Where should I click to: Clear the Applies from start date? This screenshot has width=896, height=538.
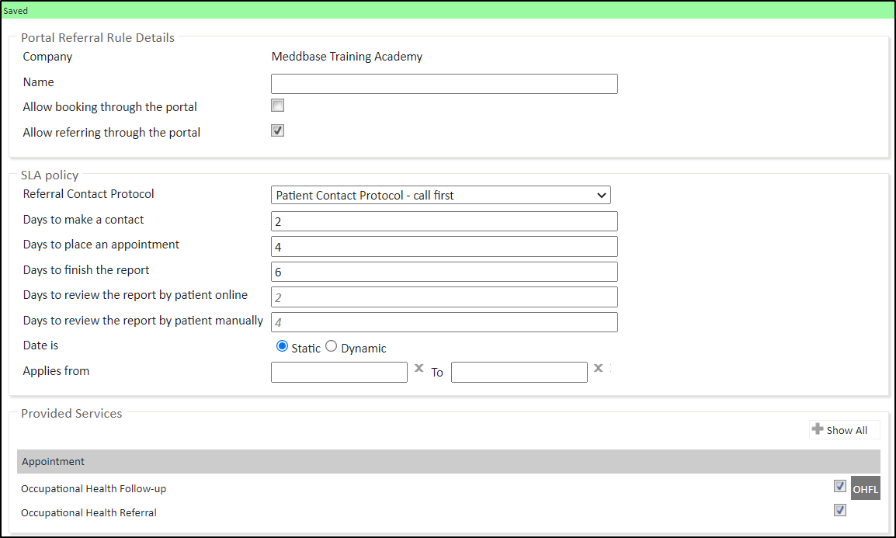418,369
